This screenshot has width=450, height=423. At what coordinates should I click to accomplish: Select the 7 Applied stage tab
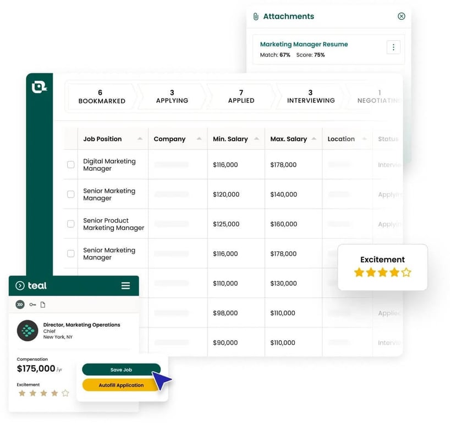[x=241, y=96]
